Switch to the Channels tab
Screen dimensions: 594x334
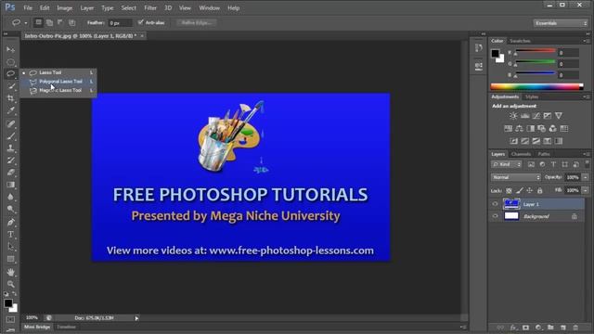point(521,154)
